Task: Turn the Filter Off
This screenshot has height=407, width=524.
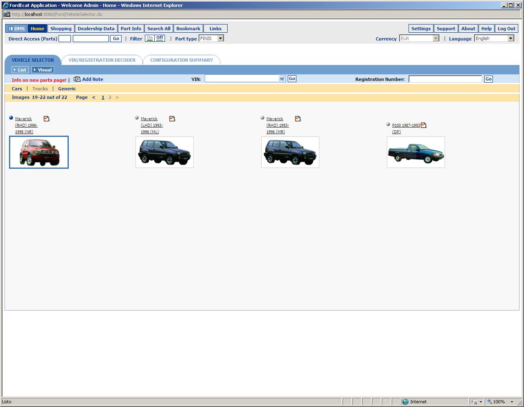Action: [160, 38]
